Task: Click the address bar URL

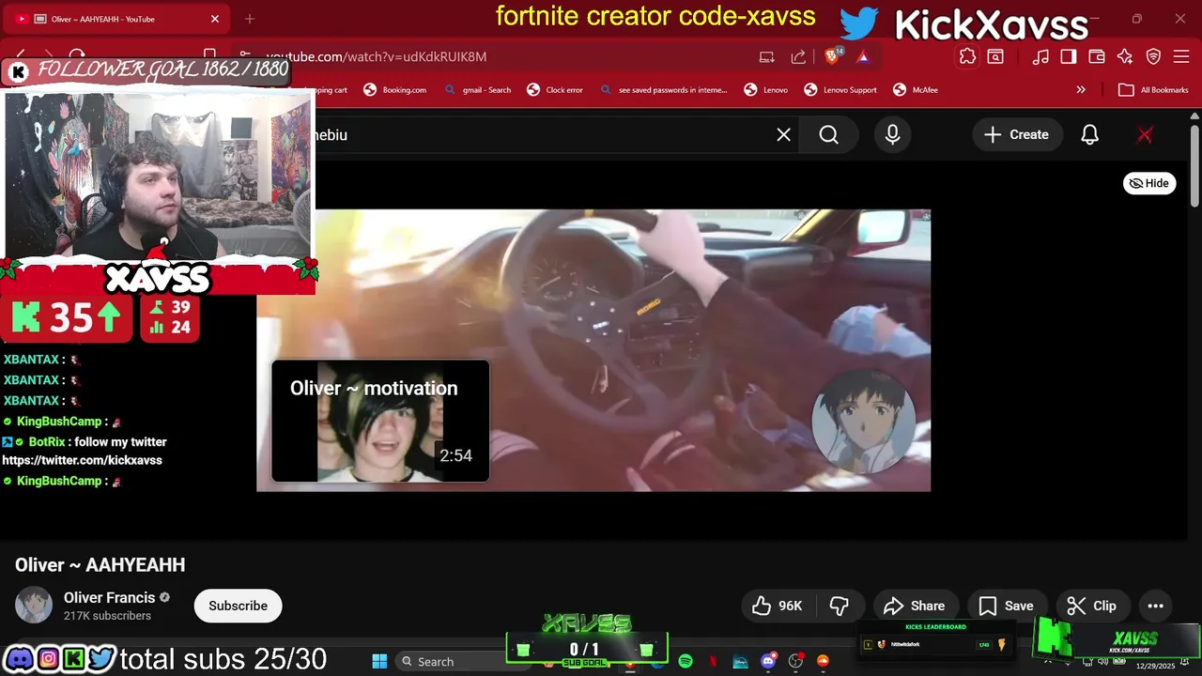Action: (x=376, y=56)
